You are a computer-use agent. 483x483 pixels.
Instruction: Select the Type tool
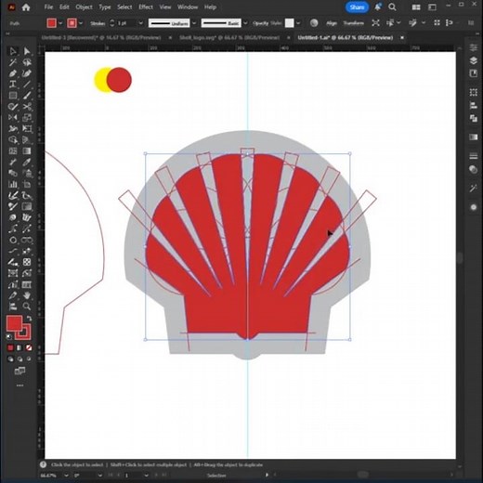click(x=13, y=85)
